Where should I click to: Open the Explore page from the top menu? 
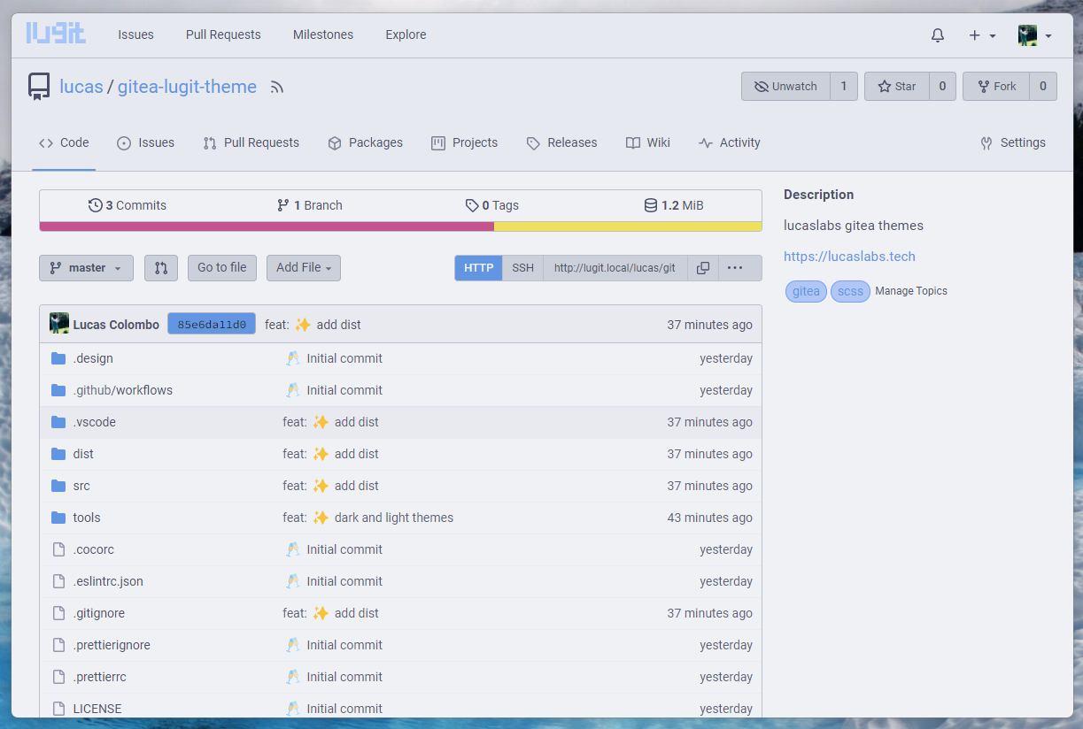click(x=406, y=35)
